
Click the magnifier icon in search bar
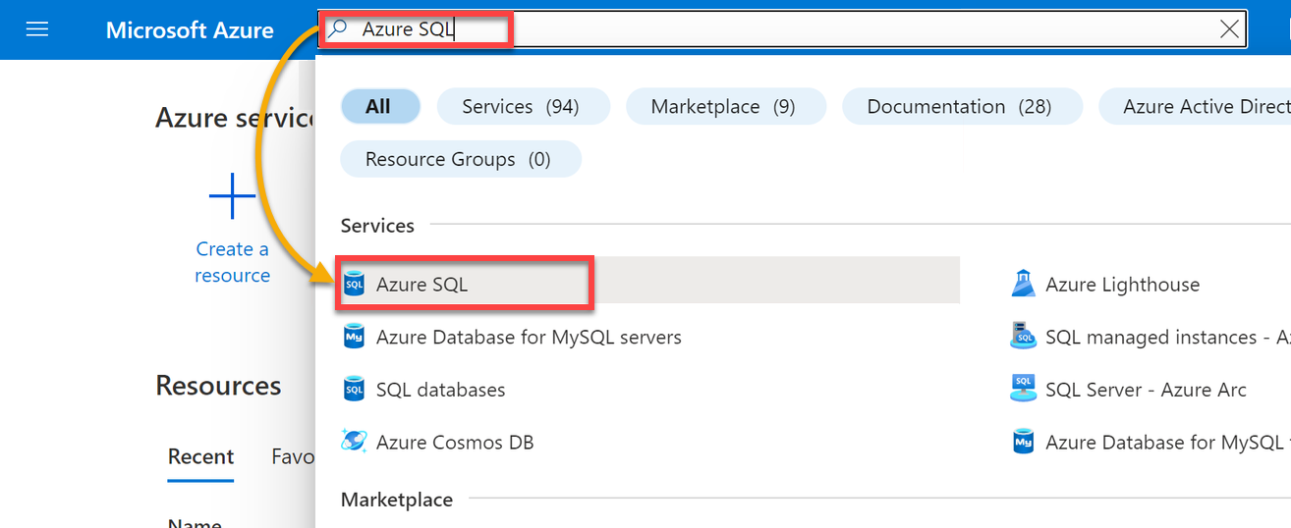337,29
